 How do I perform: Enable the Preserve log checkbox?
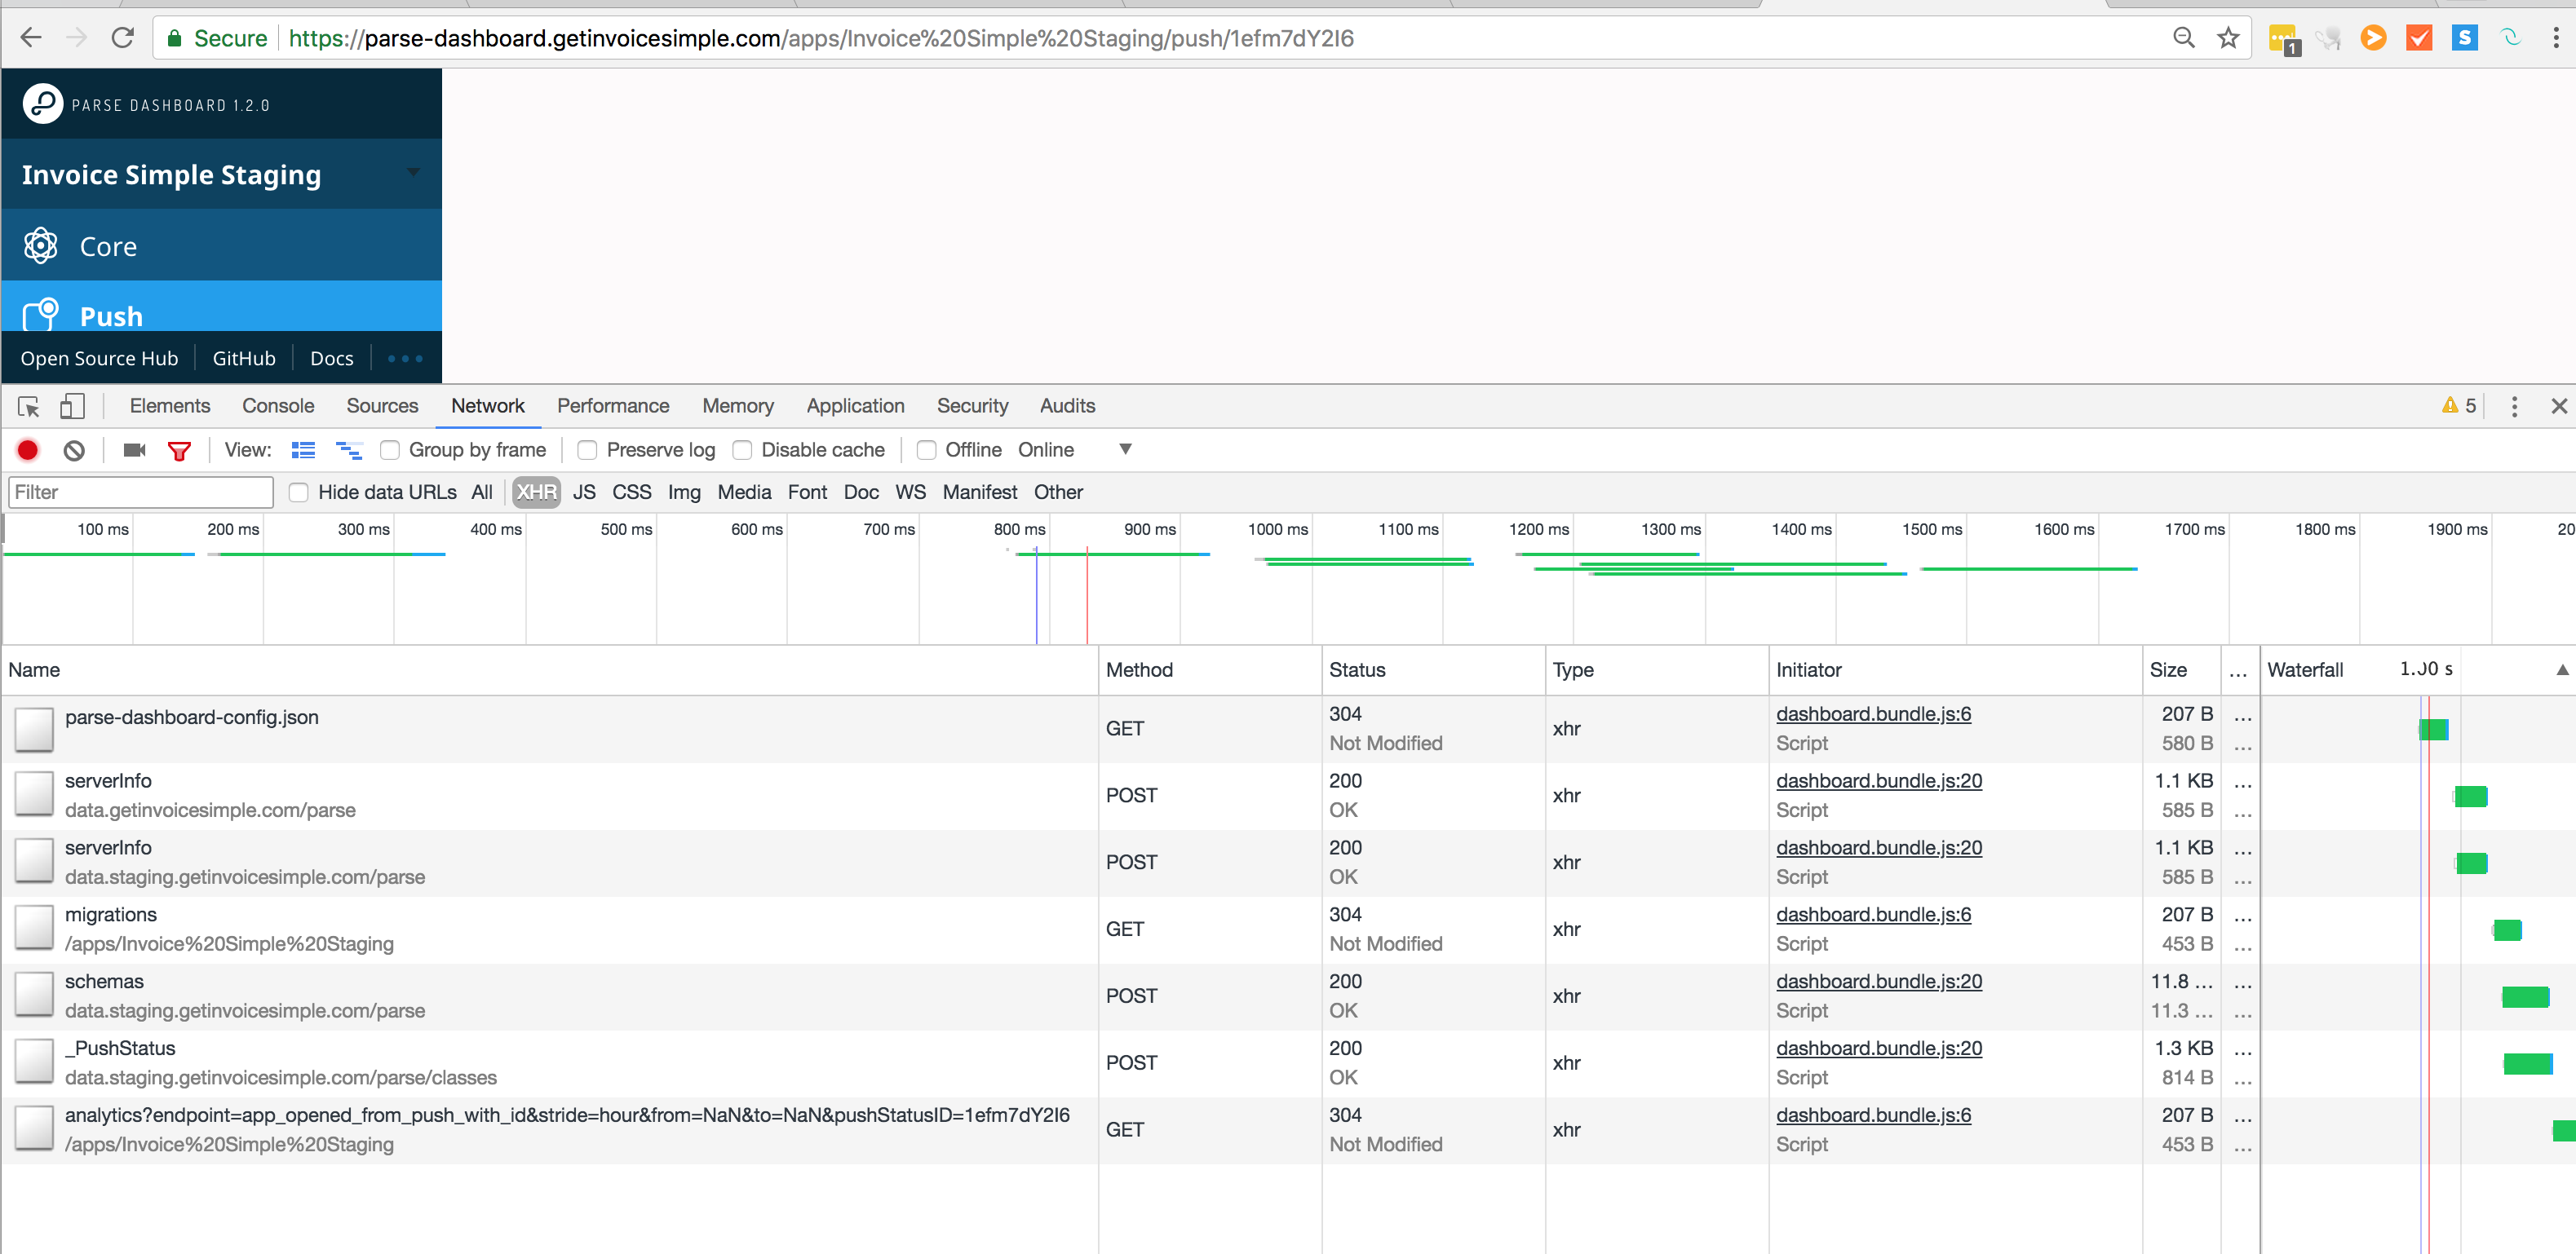click(x=587, y=449)
